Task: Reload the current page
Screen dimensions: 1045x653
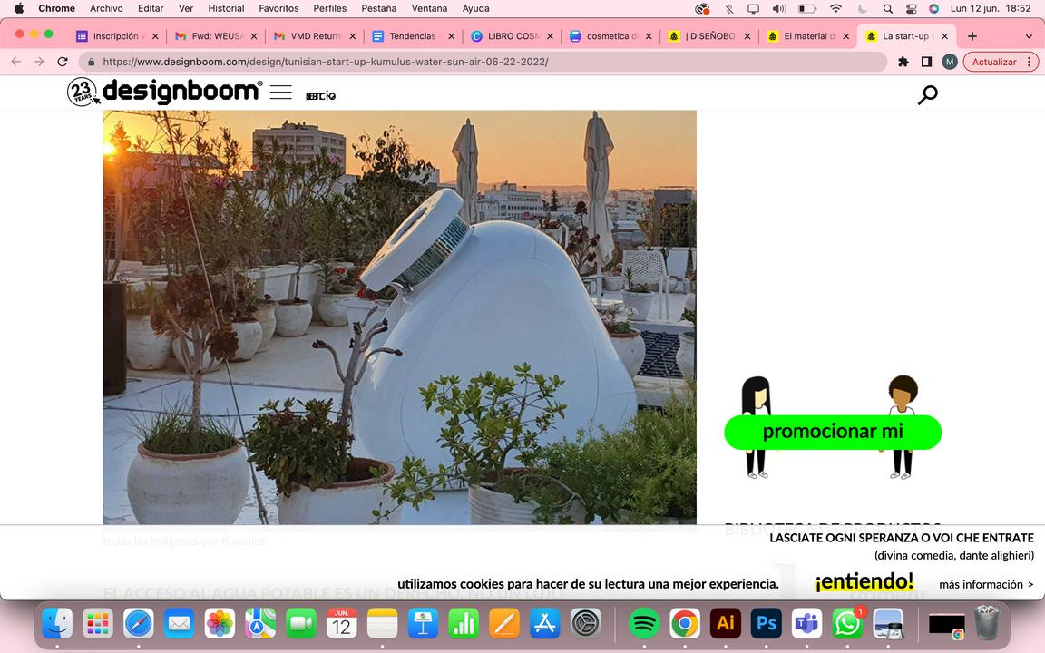Action: click(x=63, y=62)
